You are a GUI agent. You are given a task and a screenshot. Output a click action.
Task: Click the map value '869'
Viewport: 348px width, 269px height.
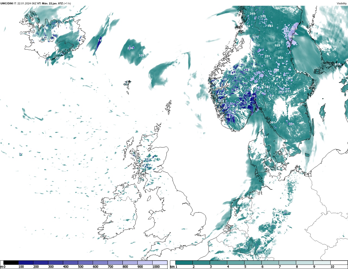click(280, 58)
